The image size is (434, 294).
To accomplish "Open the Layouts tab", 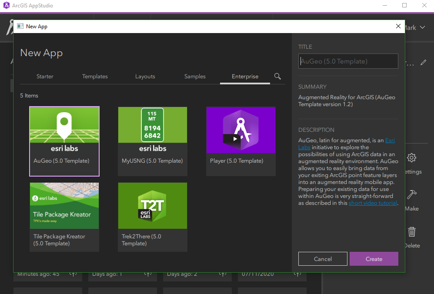I will pos(145,76).
